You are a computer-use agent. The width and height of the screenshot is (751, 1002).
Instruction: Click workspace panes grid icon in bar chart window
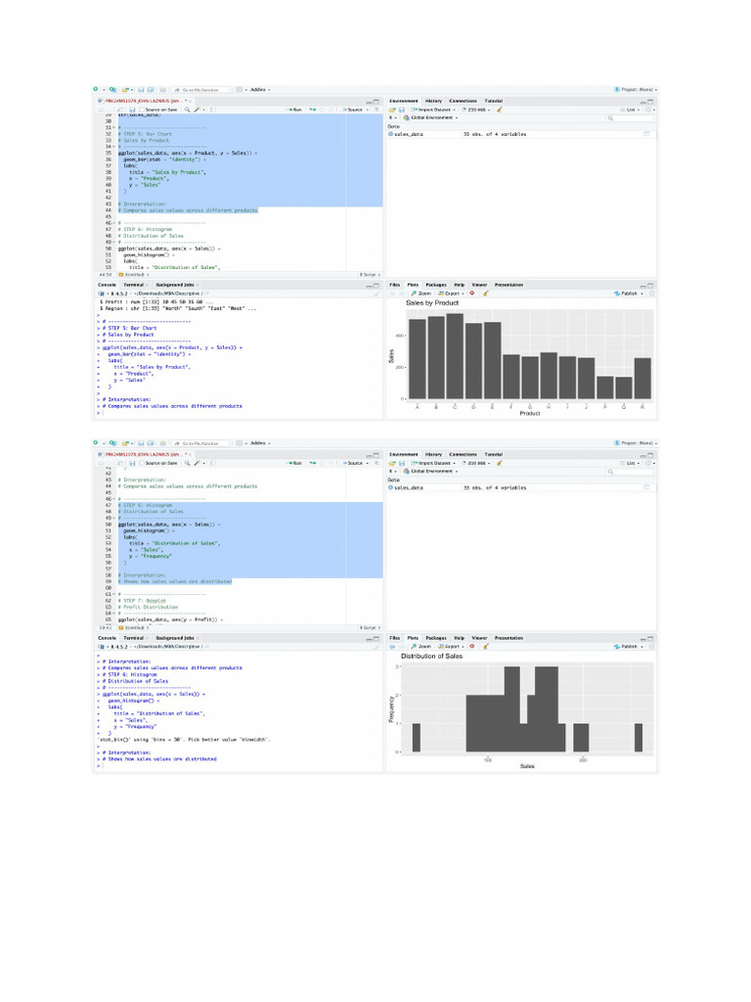(x=239, y=89)
